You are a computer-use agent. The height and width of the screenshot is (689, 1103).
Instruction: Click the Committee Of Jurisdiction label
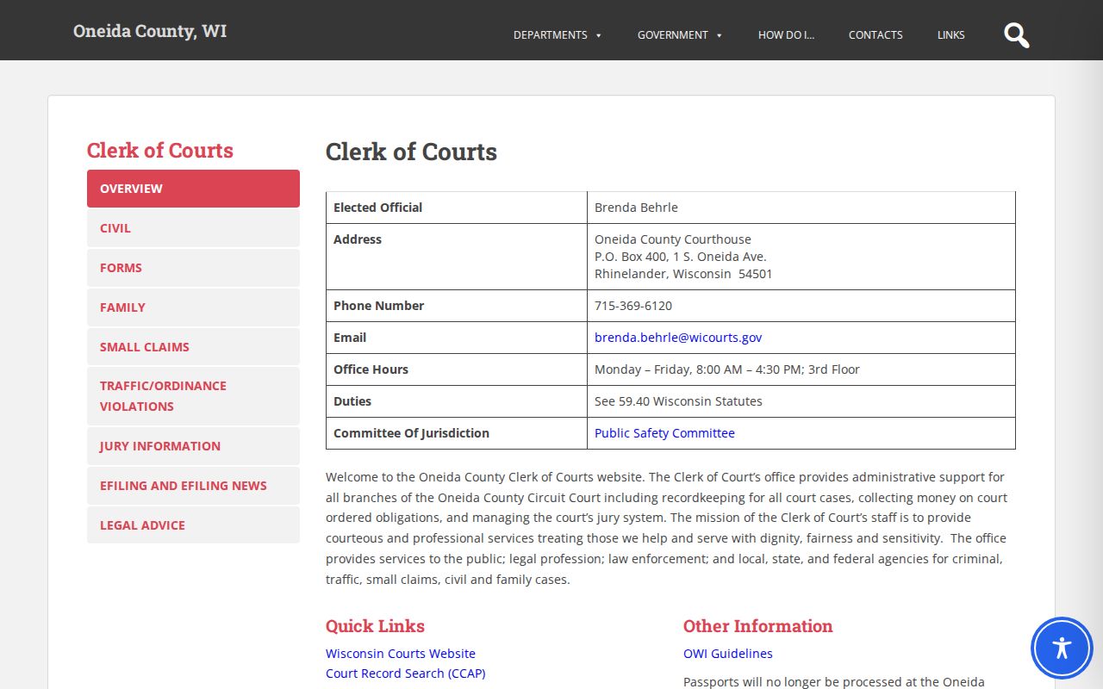point(411,433)
